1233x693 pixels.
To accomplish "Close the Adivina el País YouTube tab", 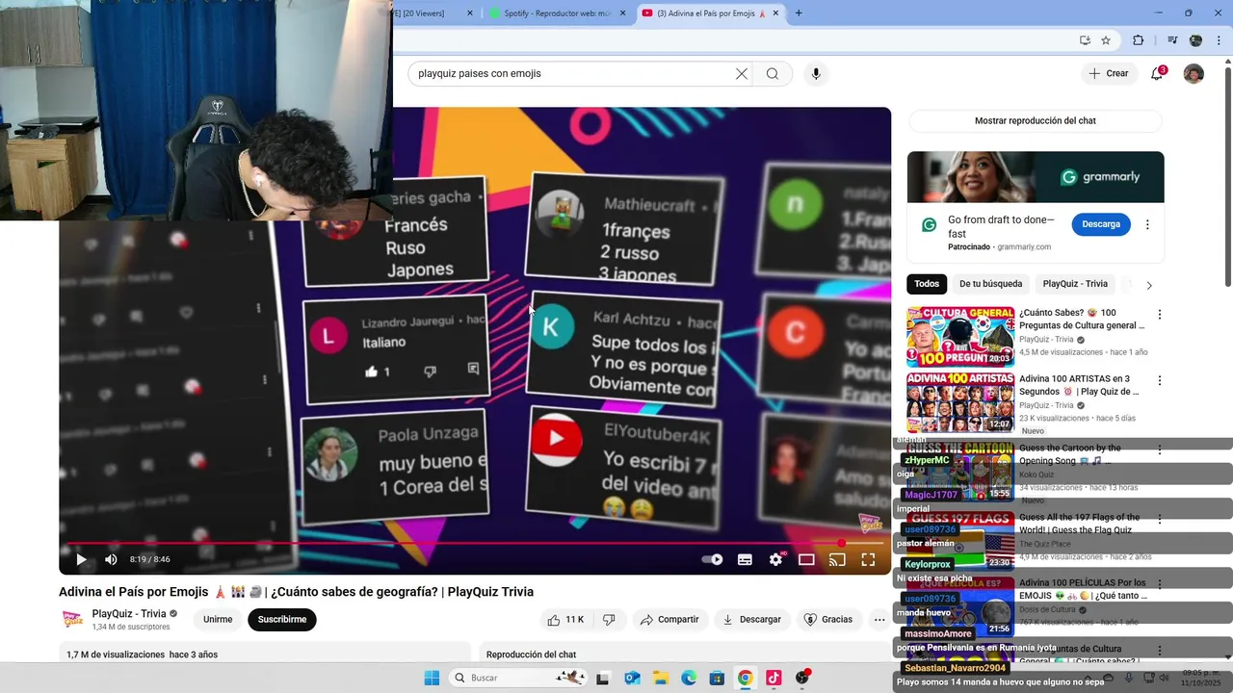I will (775, 13).
